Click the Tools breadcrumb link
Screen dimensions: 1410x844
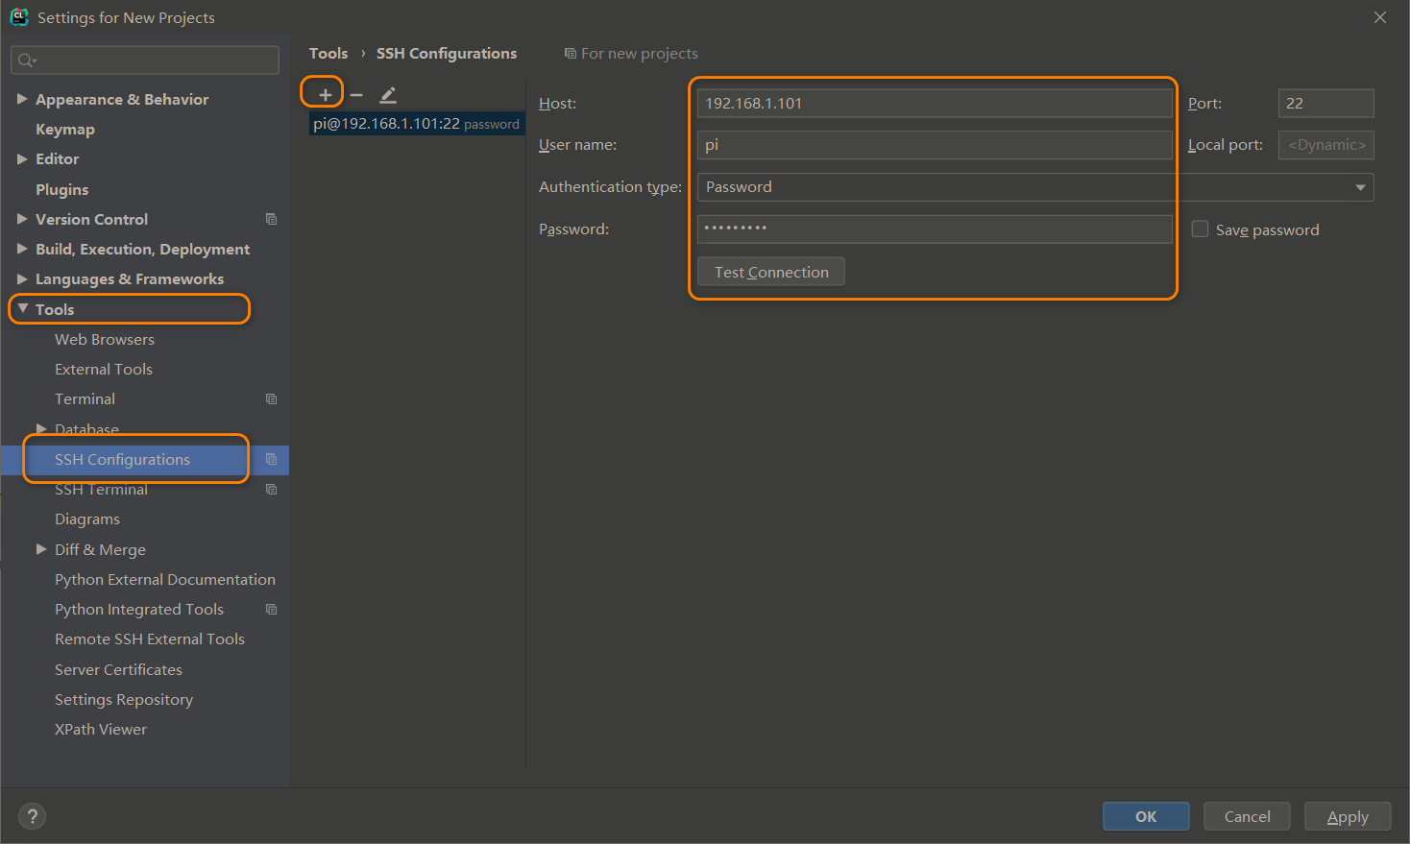[x=328, y=54]
